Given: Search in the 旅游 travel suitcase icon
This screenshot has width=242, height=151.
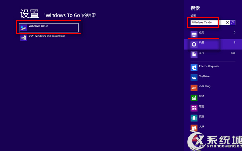Looking at the screenshot, I should pyautogui.click(x=194, y=118).
